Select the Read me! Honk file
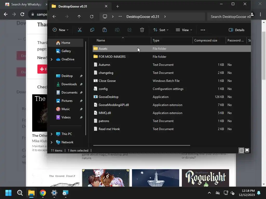The height and width of the screenshot is (199, 266). (172, 129)
